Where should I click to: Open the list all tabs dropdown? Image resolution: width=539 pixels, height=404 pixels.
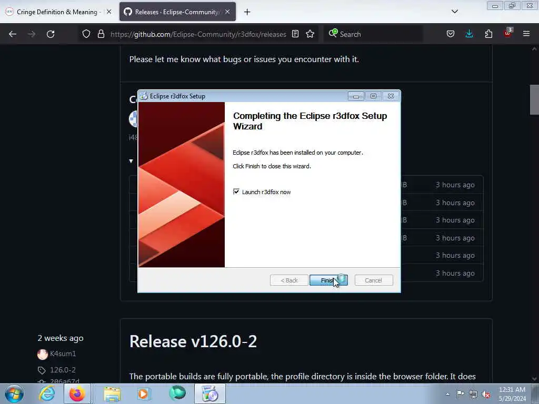click(x=454, y=12)
